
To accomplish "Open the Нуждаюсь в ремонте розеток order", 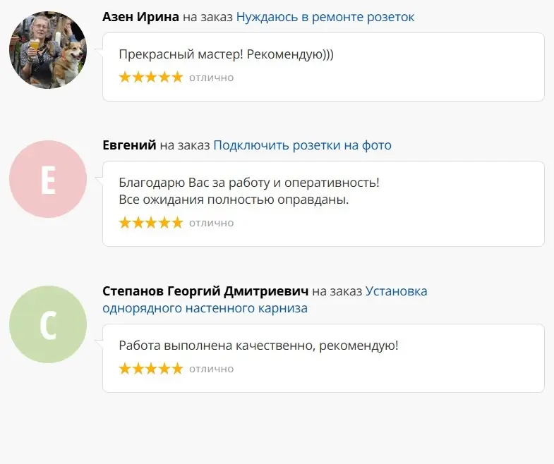I will (x=325, y=17).
